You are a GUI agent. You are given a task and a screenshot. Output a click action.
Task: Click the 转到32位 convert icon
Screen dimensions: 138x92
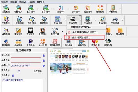pos(82,43)
